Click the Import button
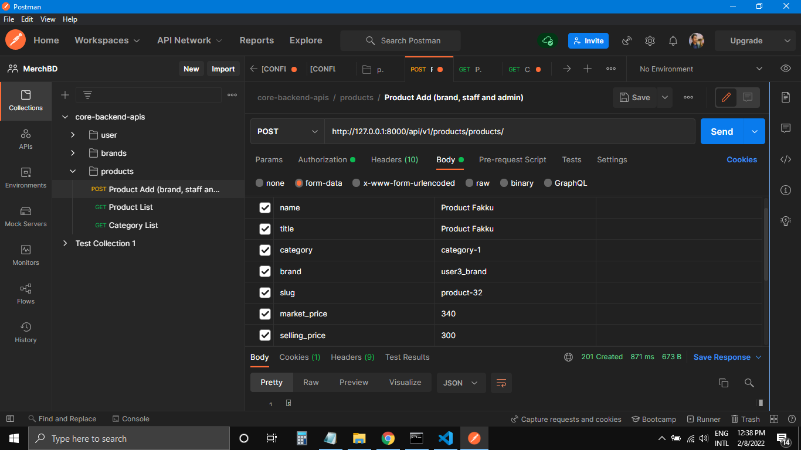Screen dimensions: 801x450 click(x=223, y=69)
